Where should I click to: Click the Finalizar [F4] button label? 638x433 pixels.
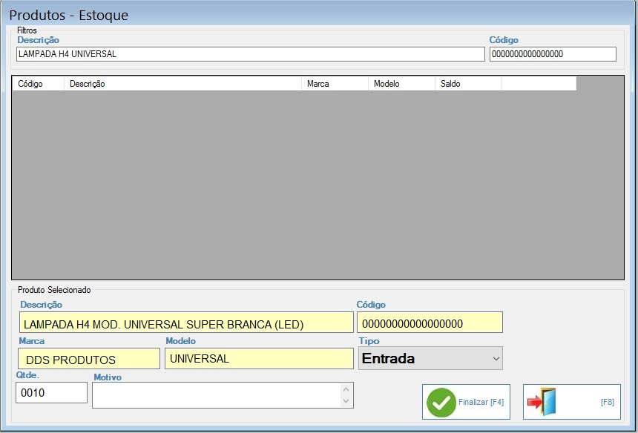pos(481,402)
